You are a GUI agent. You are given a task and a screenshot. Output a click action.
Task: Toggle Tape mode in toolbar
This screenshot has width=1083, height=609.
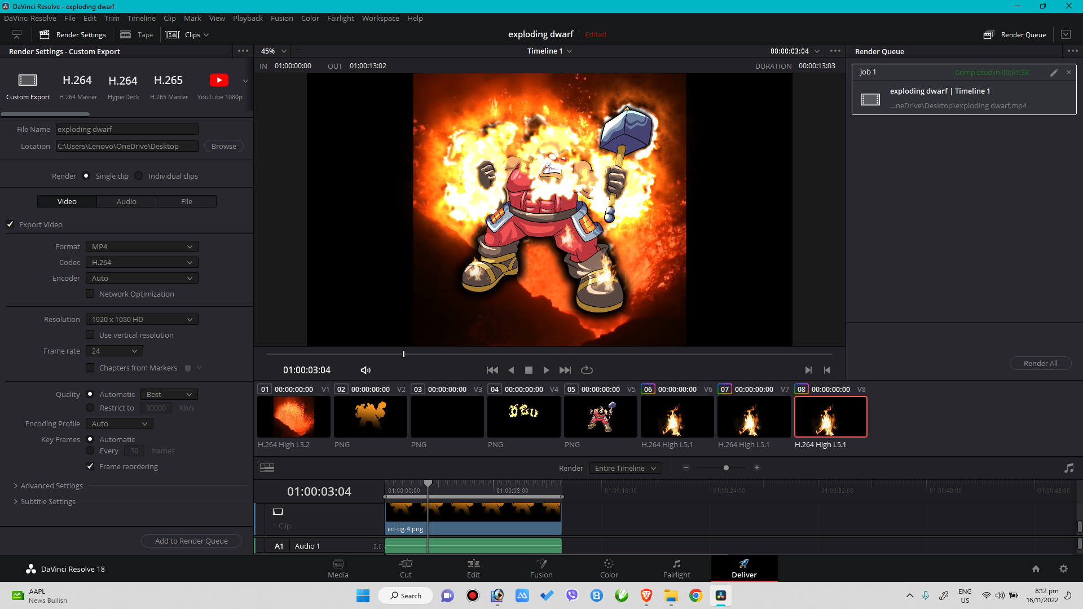tap(137, 34)
